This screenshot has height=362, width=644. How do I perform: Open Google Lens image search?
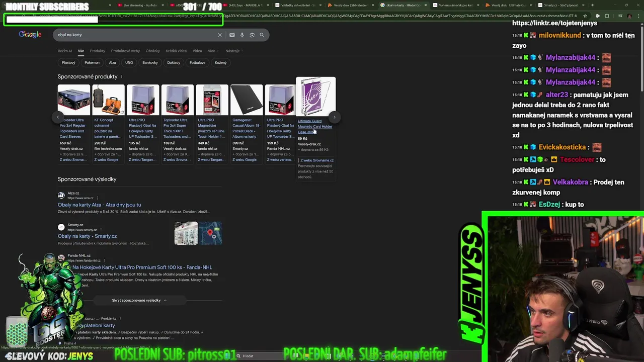(252, 35)
